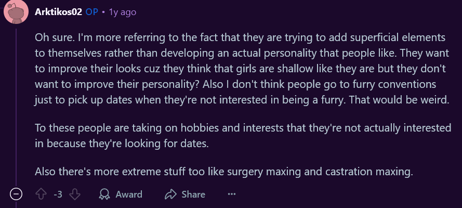Click the -3 vote score
This screenshot has height=208, width=462.
pyautogui.click(x=58, y=194)
